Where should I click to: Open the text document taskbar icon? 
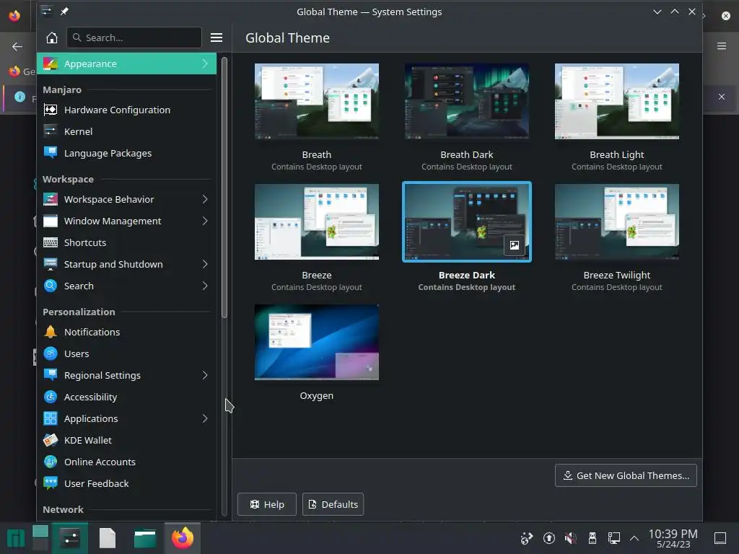click(108, 538)
